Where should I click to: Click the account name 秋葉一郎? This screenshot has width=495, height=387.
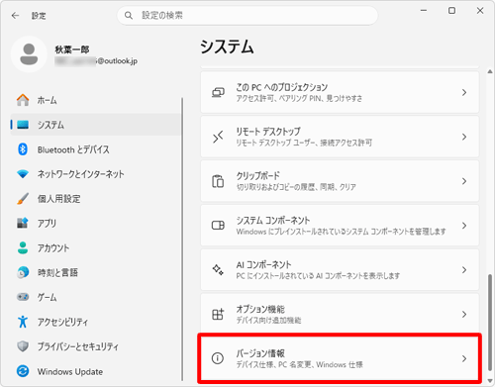pyautogui.click(x=72, y=49)
